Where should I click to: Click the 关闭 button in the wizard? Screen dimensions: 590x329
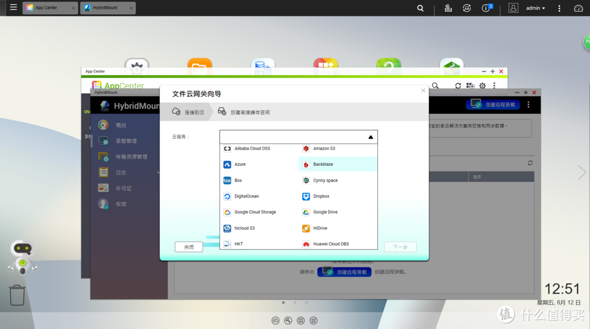coord(189,247)
